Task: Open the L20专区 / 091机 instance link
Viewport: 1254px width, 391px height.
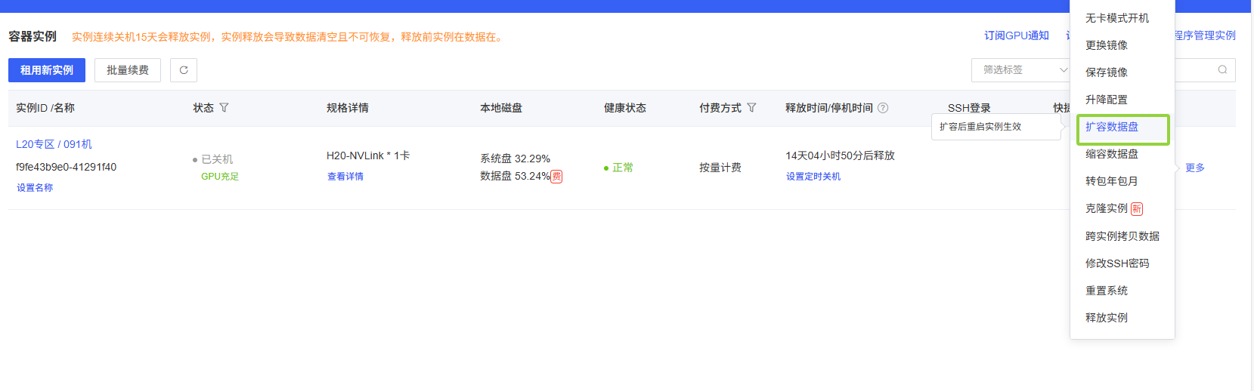Action: (54, 144)
